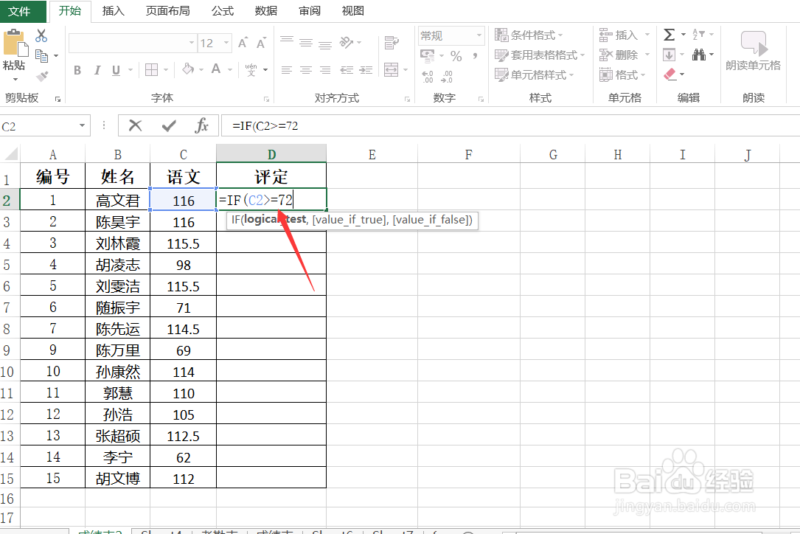The width and height of the screenshot is (800, 534).
Task: Click the Font Color letter A
Action: pos(216,69)
